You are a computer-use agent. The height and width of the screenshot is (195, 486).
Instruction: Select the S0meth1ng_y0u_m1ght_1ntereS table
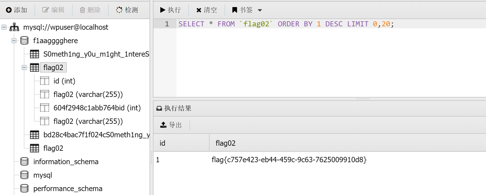[x=96, y=54]
